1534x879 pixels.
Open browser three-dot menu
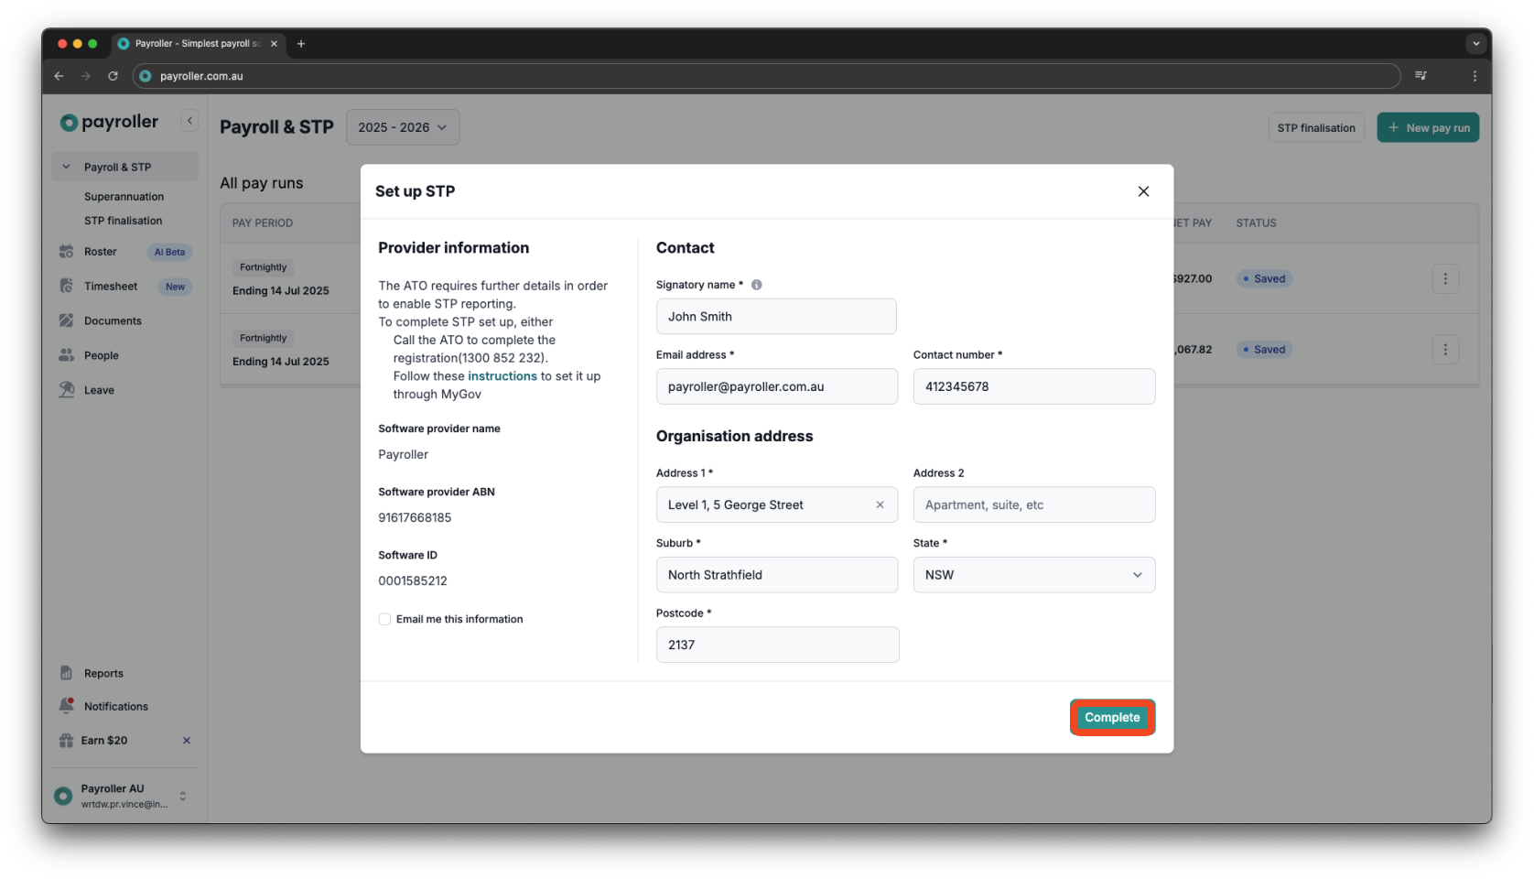click(x=1475, y=76)
